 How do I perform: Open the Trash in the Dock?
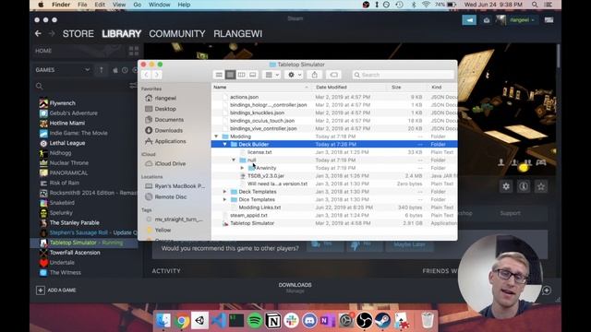pyautogui.click(x=428, y=321)
